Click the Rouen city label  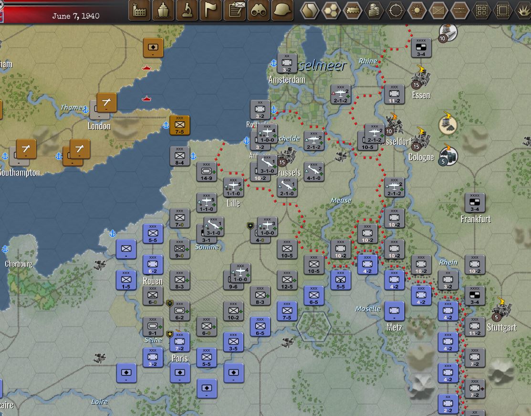pyautogui.click(x=153, y=281)
